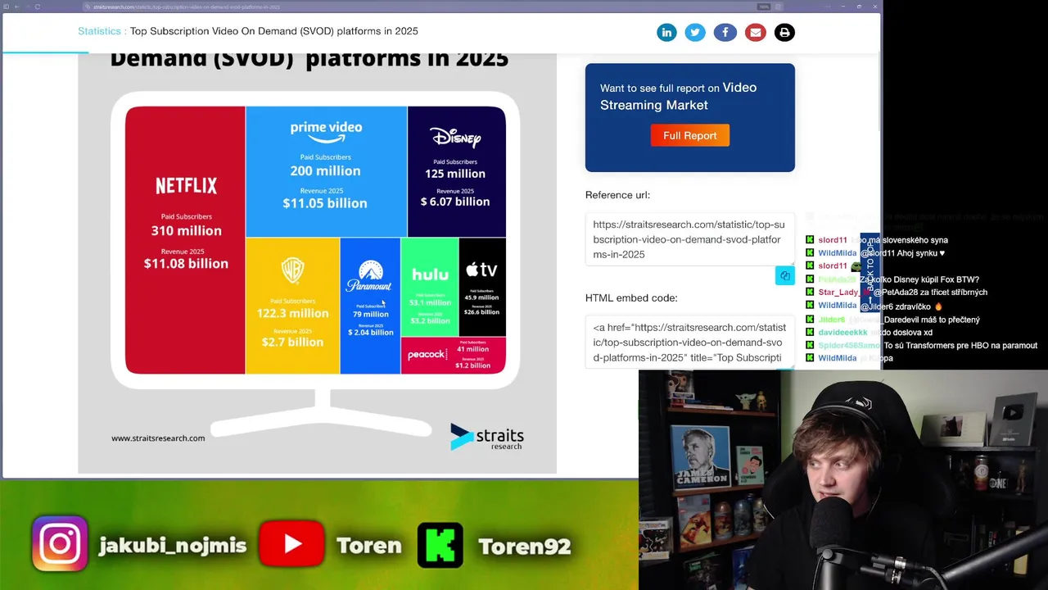Click the streamer webcam feed

click(843, 480)
